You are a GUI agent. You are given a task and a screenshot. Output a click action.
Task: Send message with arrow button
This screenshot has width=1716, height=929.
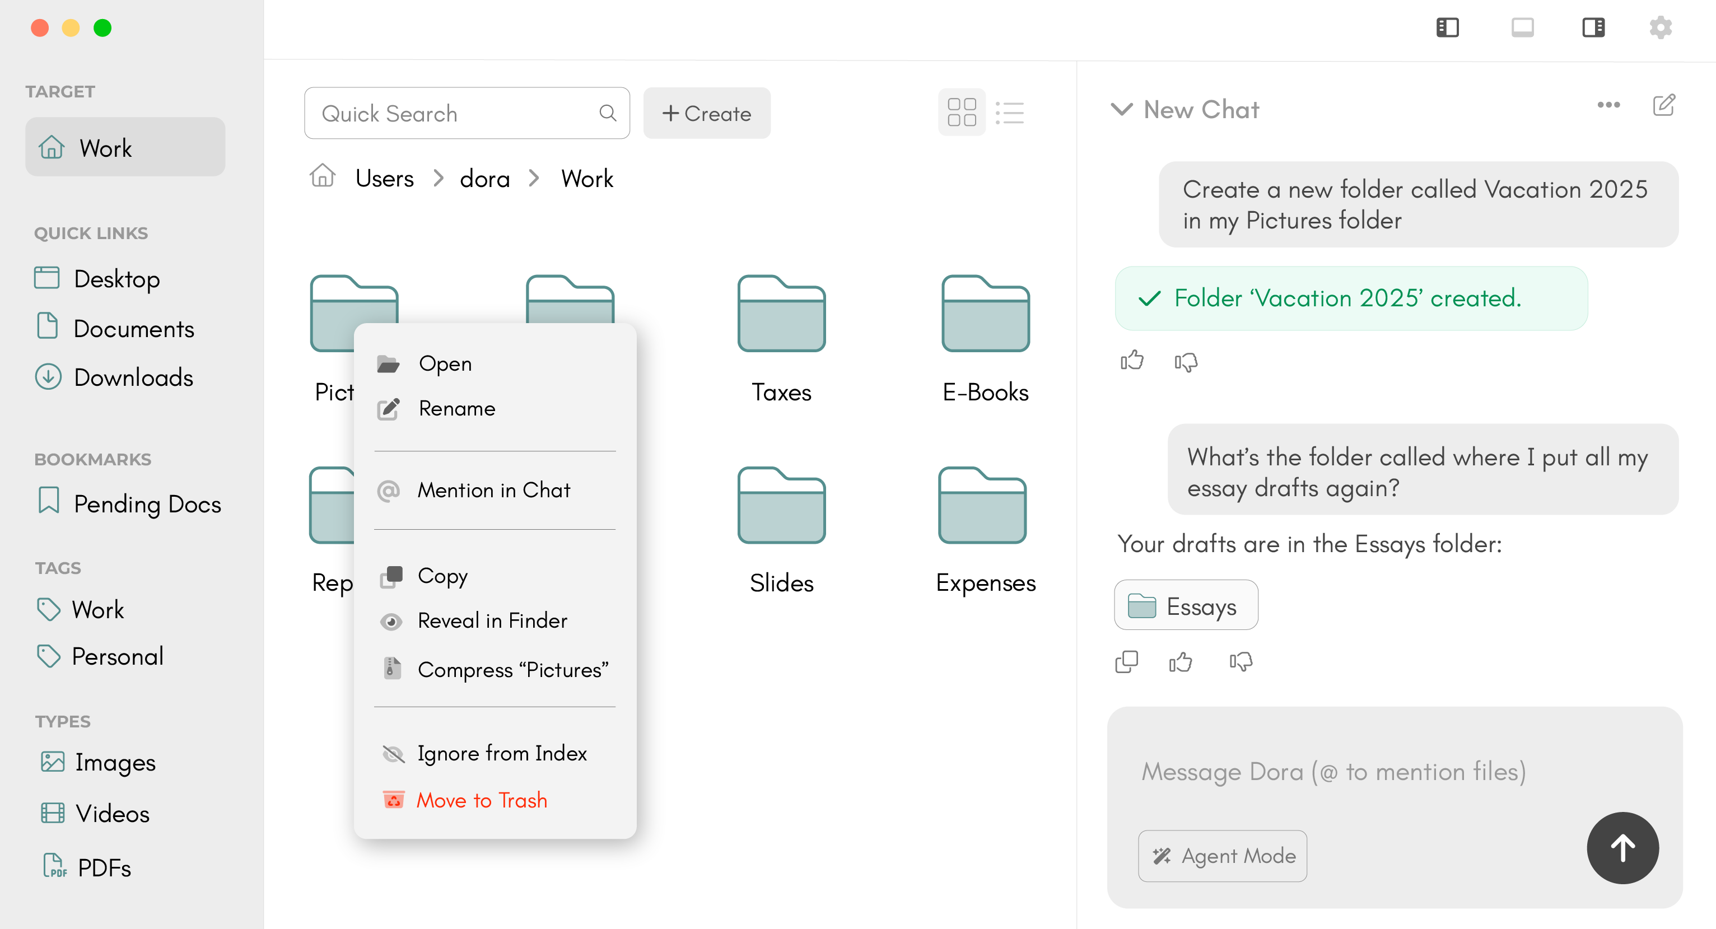1622,848
